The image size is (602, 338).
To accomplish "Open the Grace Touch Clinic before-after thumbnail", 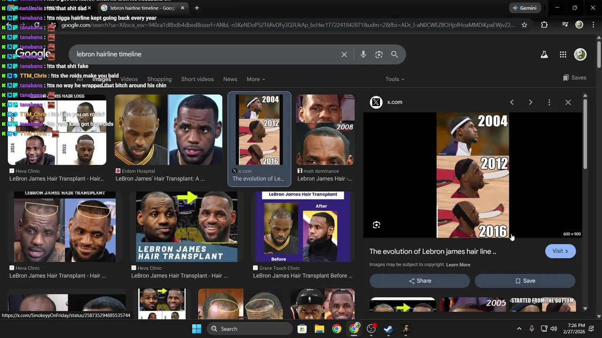I will click(x=303, y=227).
